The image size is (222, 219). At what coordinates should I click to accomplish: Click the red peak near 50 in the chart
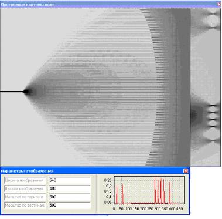pos(122,194)
